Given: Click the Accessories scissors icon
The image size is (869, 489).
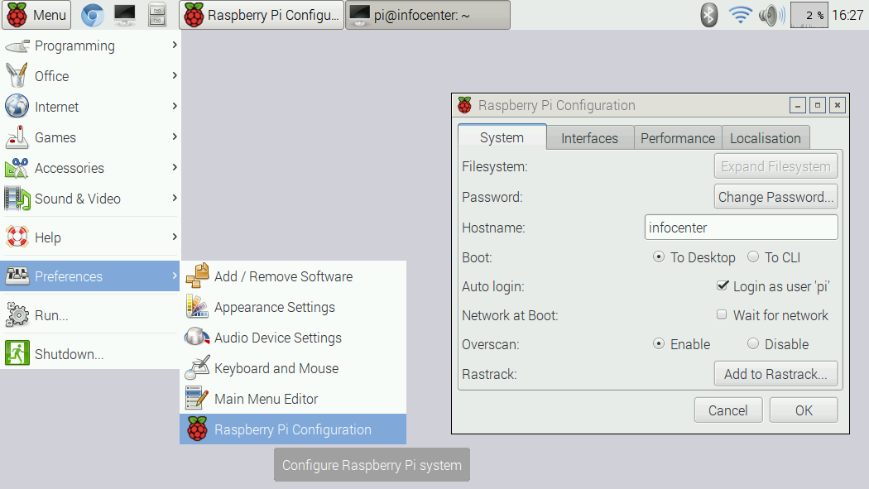Looking at the screenshot, I should point(17,168).
